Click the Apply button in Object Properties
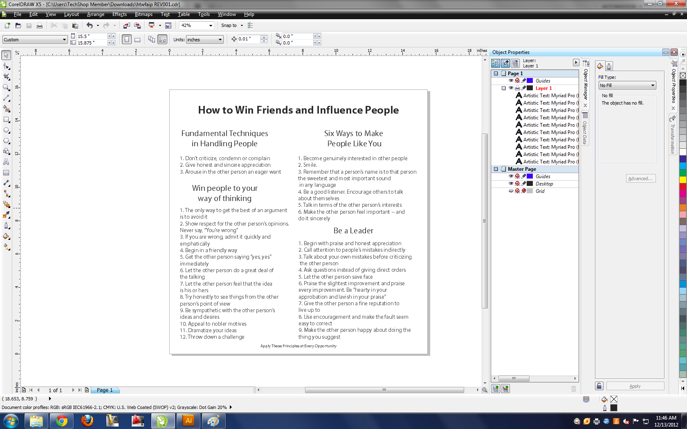687x429 pixels. click(x=635, y=386)
